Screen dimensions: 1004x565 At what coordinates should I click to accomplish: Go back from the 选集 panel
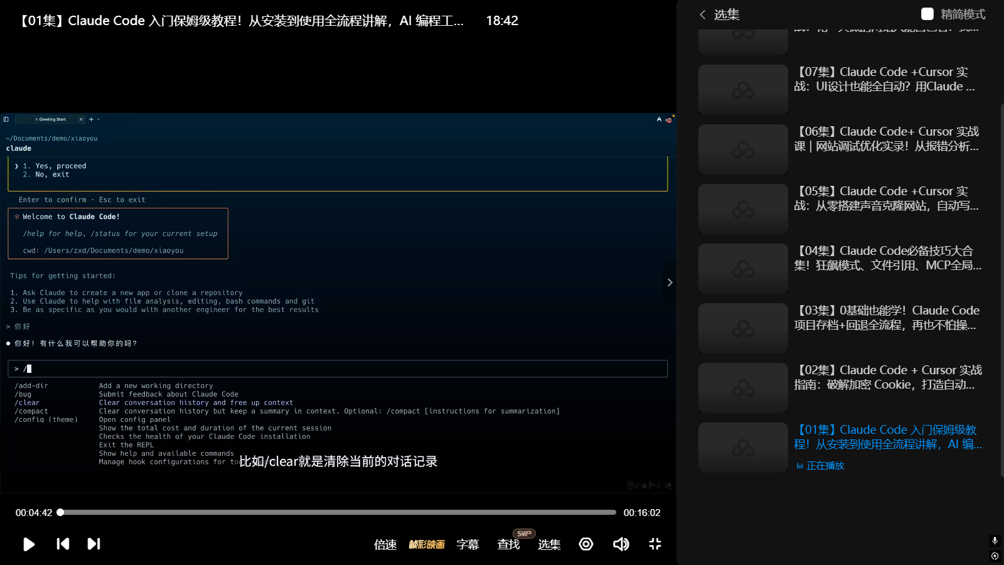703,14
